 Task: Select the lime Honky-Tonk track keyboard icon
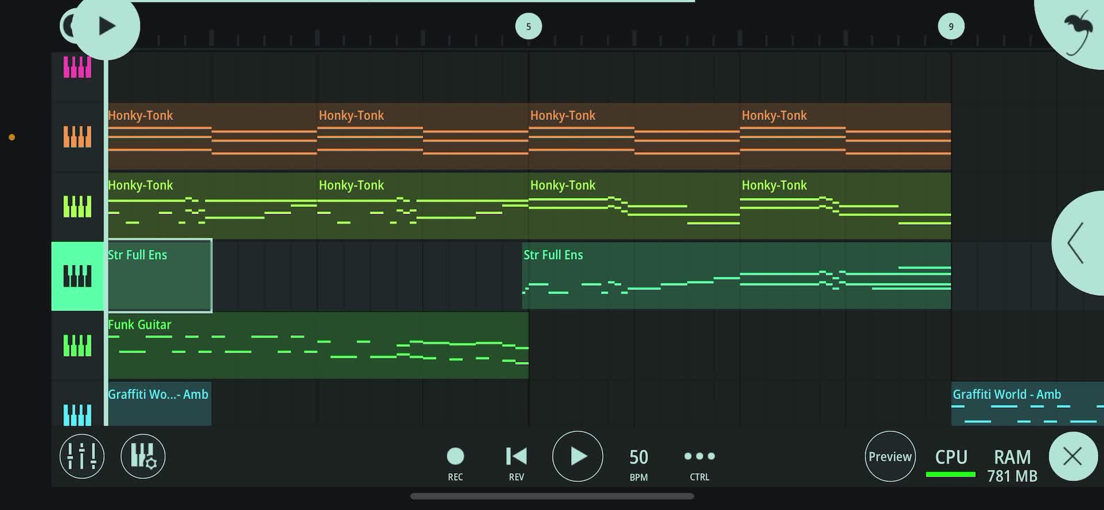click(77, 207)
